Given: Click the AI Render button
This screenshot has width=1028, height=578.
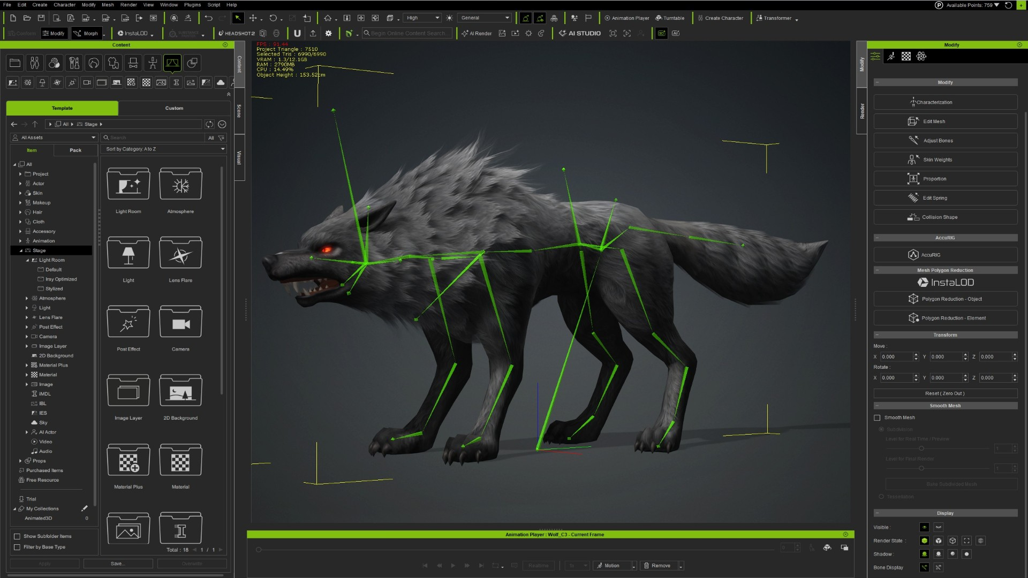Looking at the screenshot, I should [x=477, y=33].
